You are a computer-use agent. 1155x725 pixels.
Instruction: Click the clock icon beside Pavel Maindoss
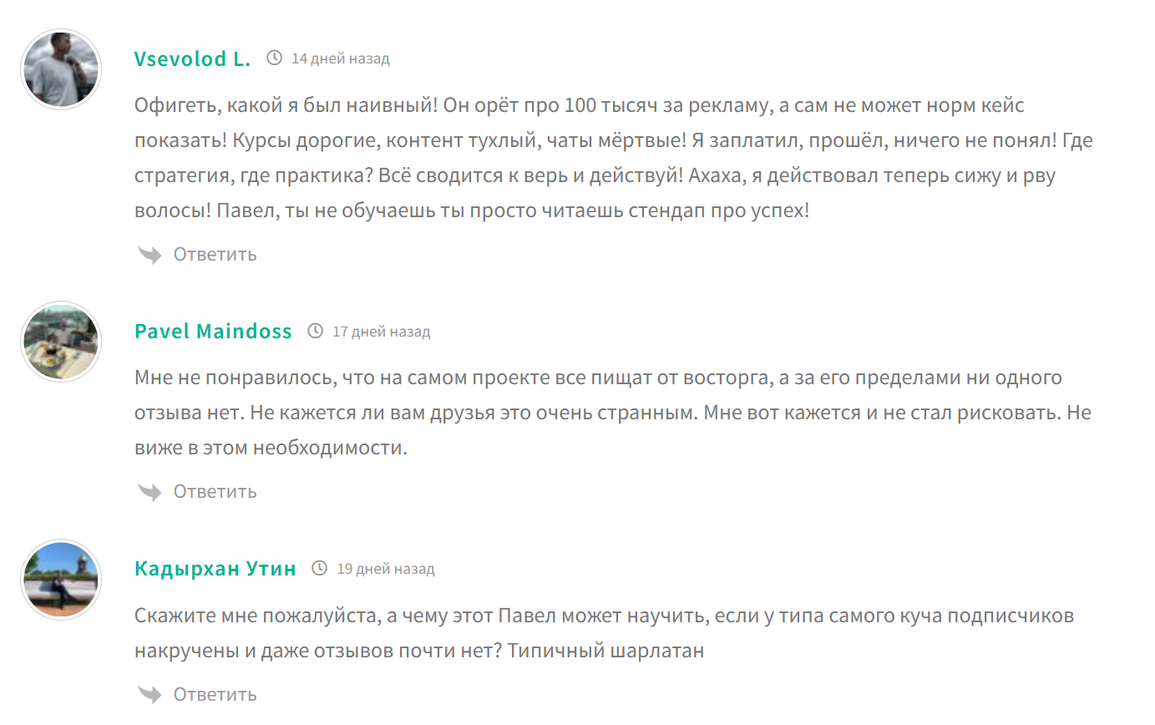point(315,332)
